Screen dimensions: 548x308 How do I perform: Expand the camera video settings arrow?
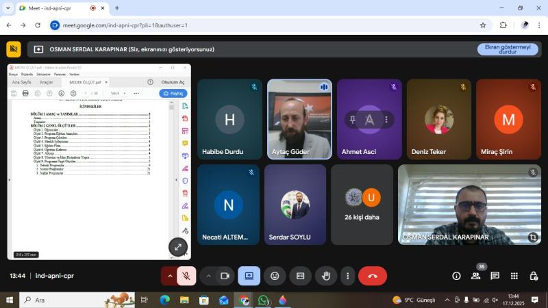(208, 276)
